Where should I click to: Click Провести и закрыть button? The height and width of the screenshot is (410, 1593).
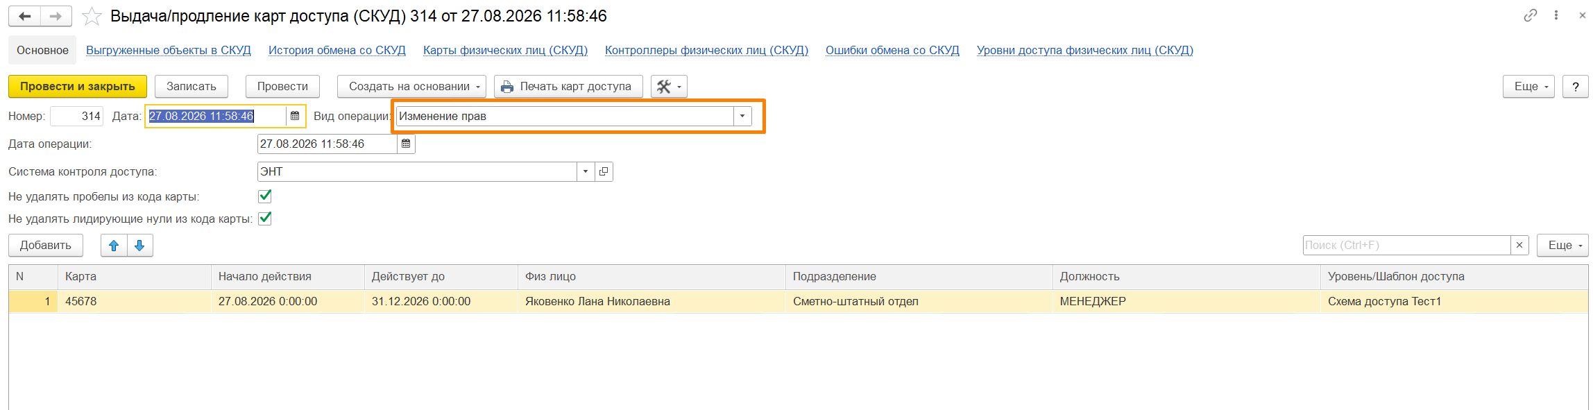(x=78, y=87)
